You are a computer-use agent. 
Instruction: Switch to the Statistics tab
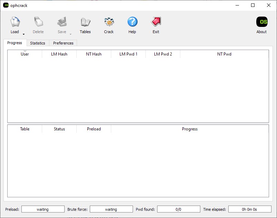tap(38, 43)
